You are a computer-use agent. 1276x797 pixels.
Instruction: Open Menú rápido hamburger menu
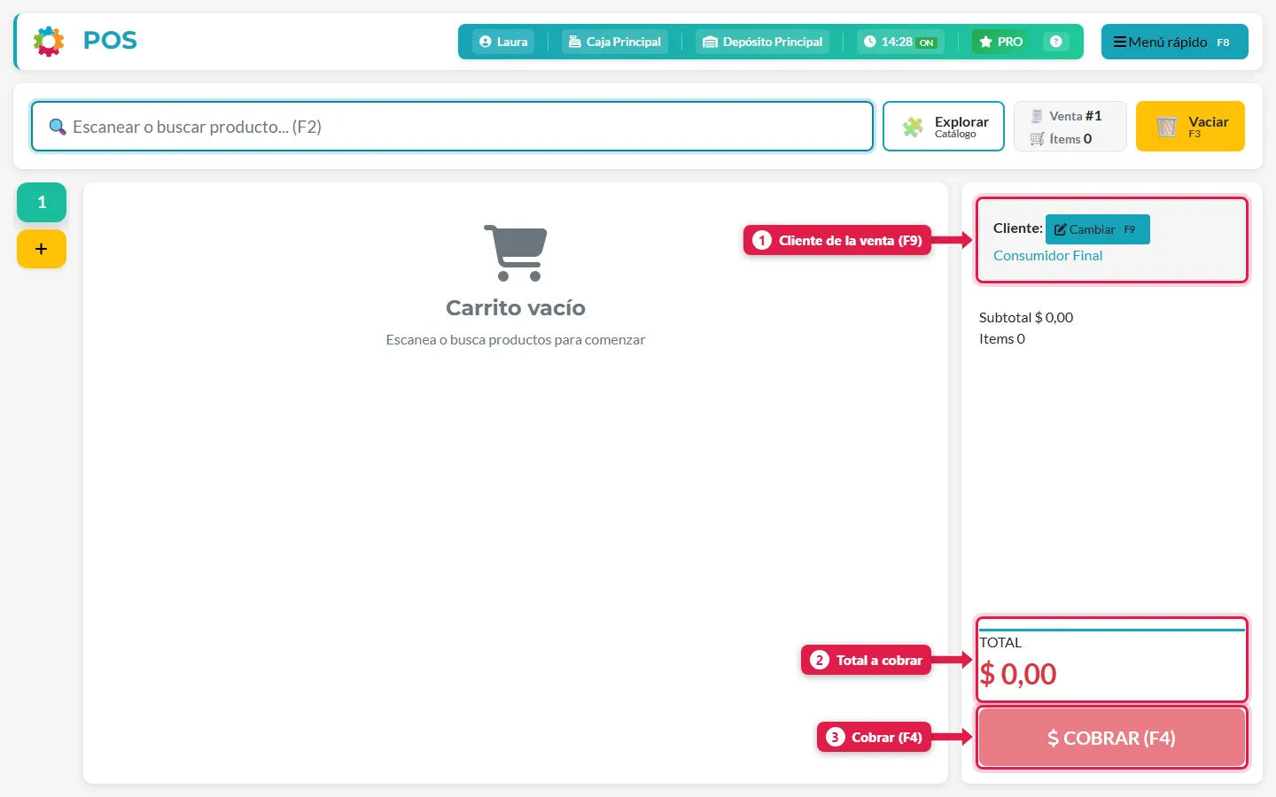(1174, 42)
